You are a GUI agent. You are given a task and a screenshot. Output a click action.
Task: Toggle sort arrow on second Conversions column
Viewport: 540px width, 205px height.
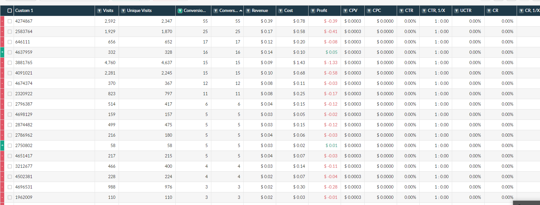[x=241, y=11]
